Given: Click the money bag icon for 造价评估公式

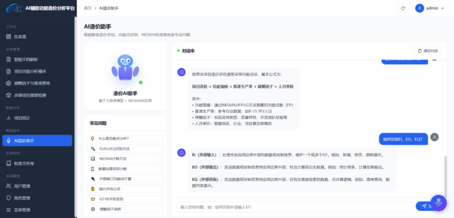Looking at the screenshot, I should tap(93, 189).
